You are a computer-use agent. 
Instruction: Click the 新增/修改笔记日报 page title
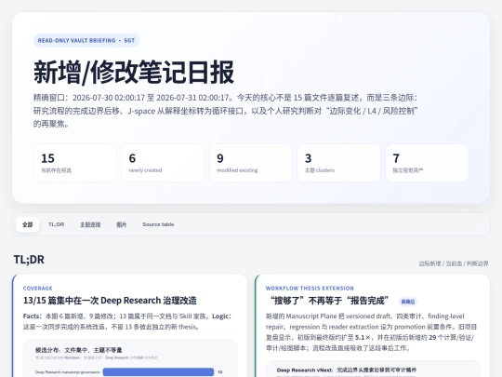coord(134,72)
